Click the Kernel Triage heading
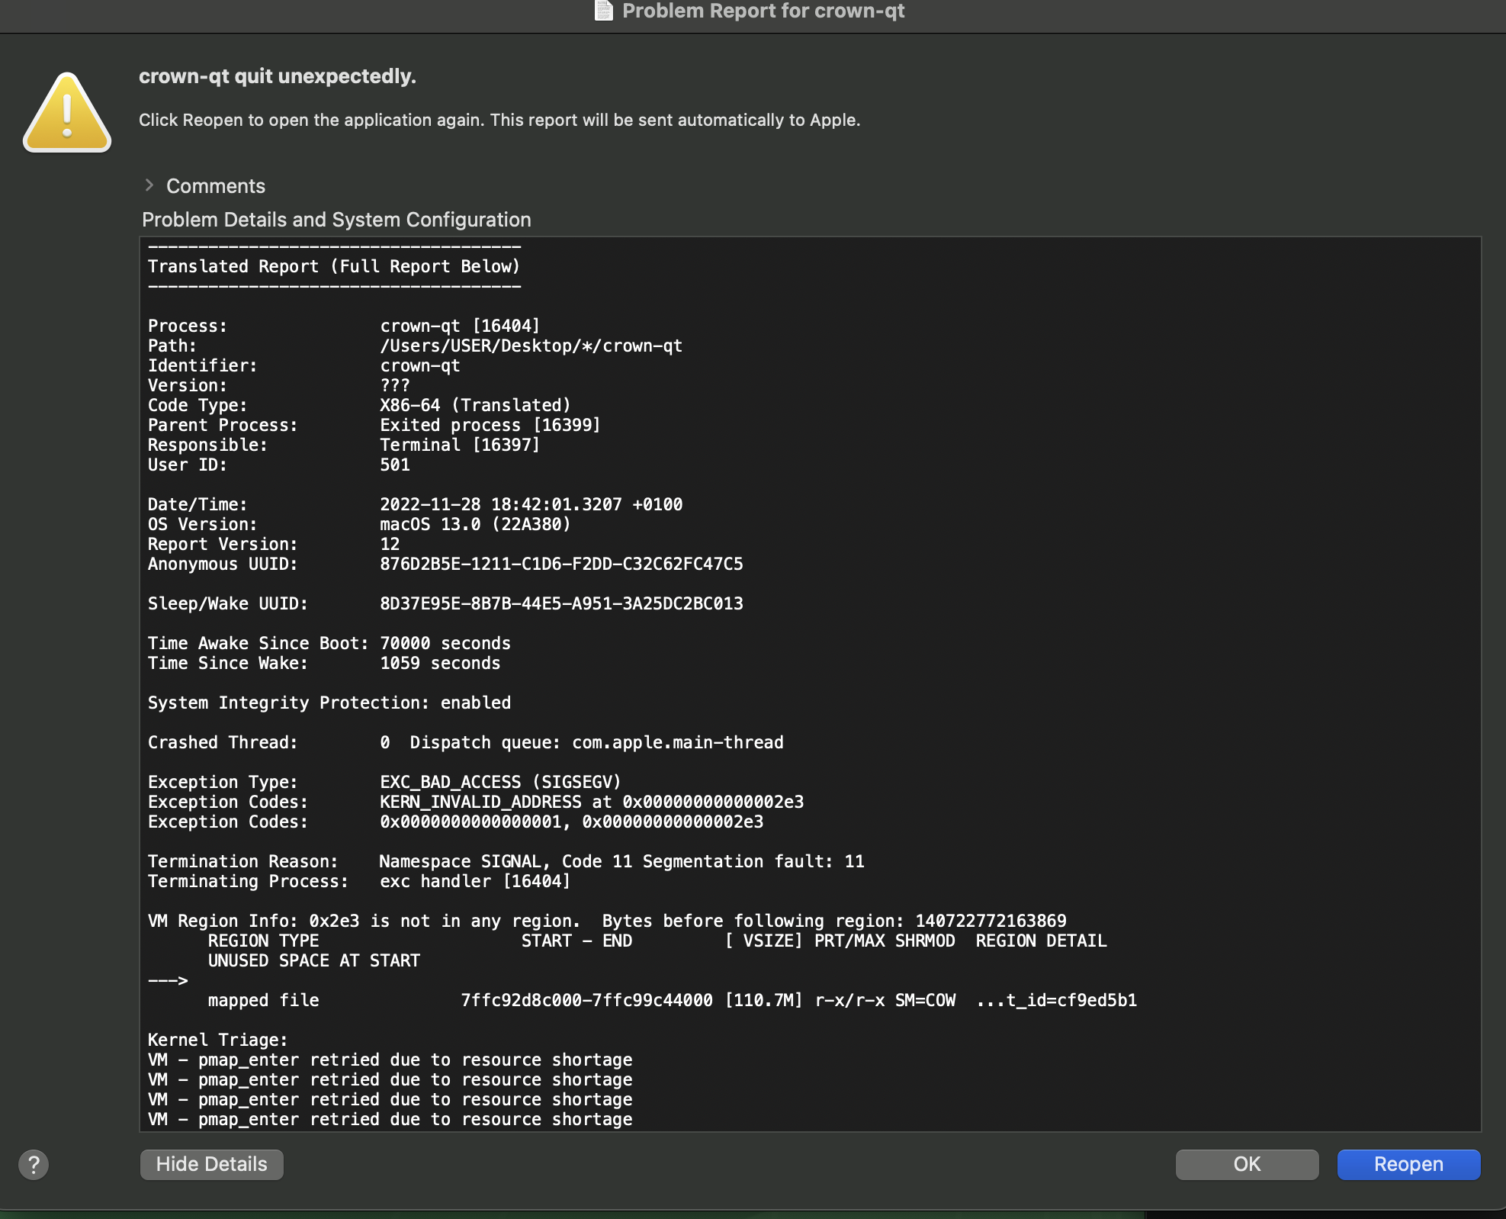This screenshot has width=1506, height=1219. [217, 1040]
